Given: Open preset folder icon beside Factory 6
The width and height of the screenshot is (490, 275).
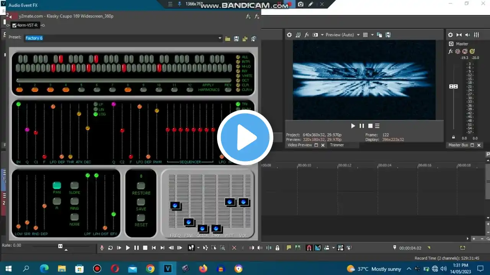Looking at the screenshot, I should pyautogui.click(x=228, y=39).
